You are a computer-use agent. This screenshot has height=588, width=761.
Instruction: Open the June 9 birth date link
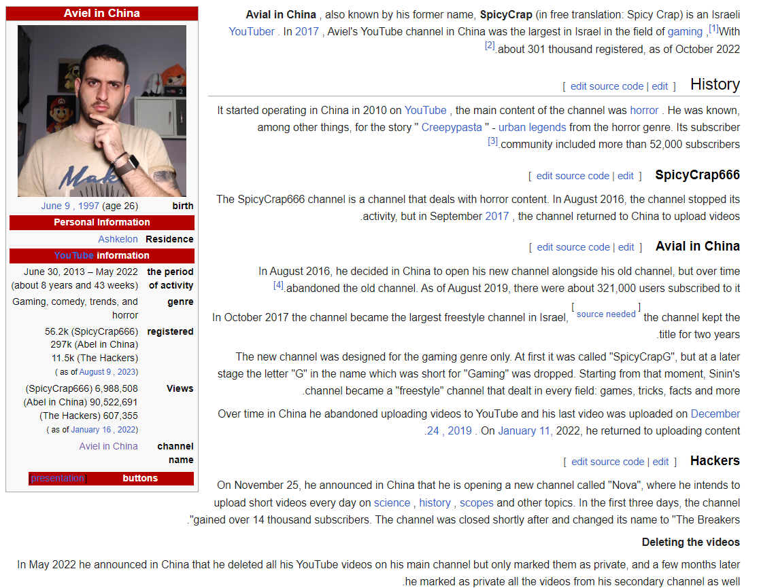click(55, 206)
